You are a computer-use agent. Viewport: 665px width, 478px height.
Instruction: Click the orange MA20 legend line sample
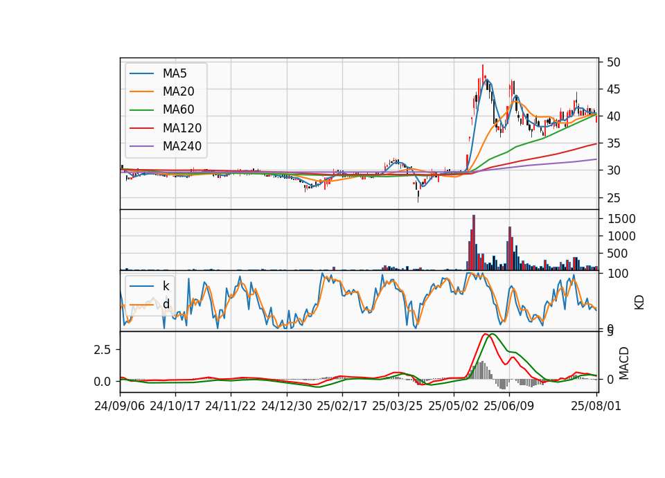click(x=141, y=91)
